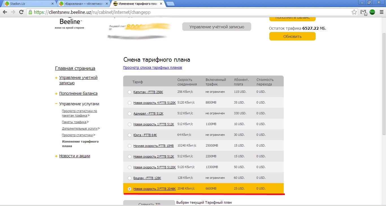This screenshot has height=206, width=386.
Task: Click Управление учётной записью button
Action: (x=217, y=27)
